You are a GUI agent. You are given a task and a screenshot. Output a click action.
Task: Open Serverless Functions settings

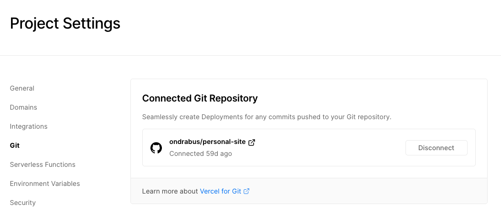click(x=43, y=164)
